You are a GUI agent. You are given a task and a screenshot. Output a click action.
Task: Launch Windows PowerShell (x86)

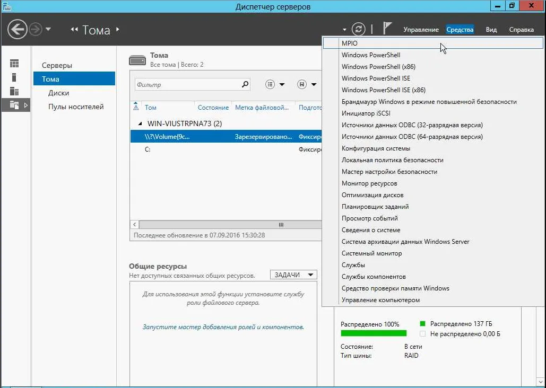click(x=433, y=66)
